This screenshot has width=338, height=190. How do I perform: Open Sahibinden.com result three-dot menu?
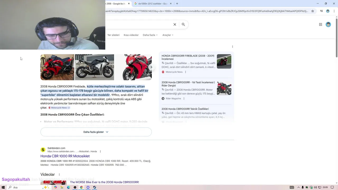pos(100,151)
